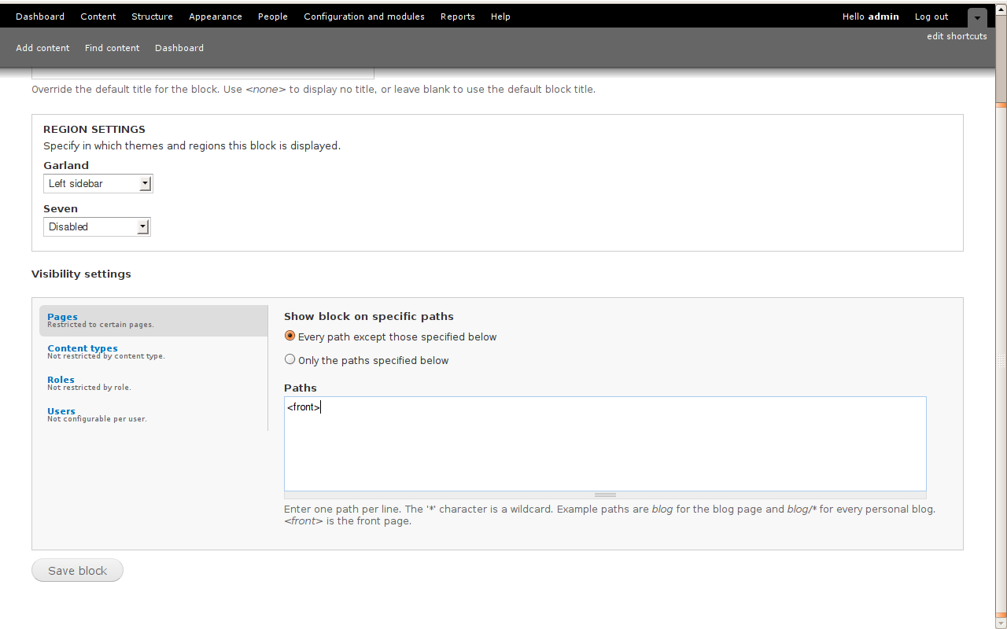Log out of the admin account
This screenshot has height=629, width=1007.
[x=931, y=16]
